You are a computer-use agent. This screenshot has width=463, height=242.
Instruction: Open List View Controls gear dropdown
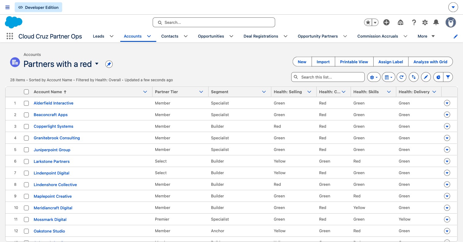click(374, 77)
